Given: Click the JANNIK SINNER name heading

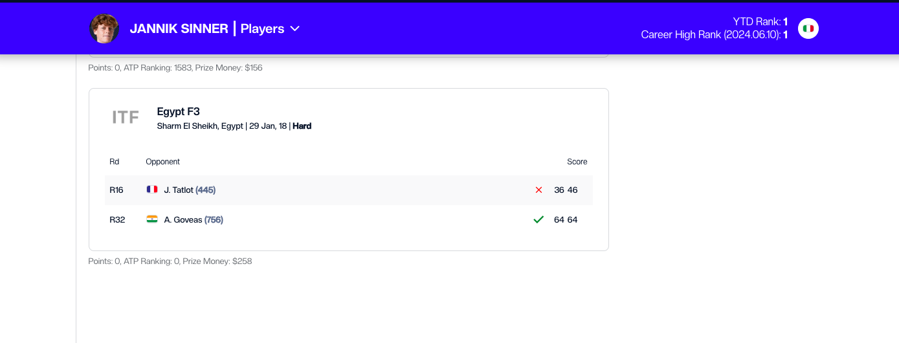Looking at the screenshot, I should 179,28.
